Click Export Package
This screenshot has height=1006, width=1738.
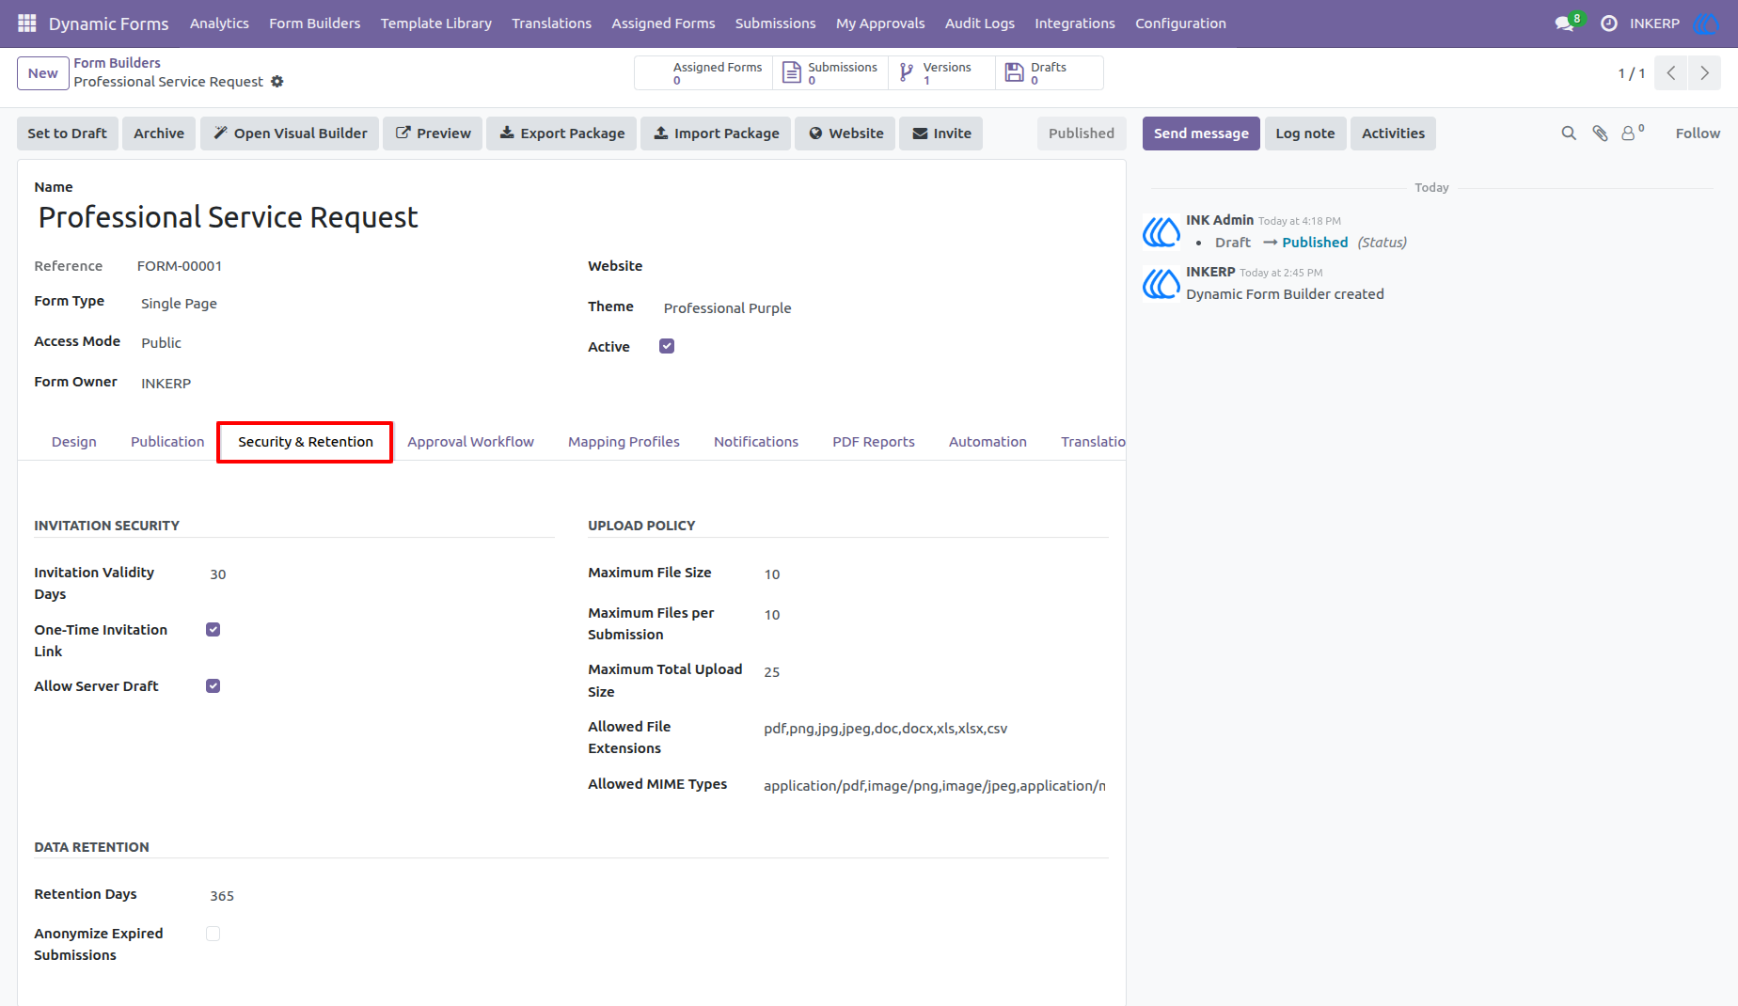[561, 134]
